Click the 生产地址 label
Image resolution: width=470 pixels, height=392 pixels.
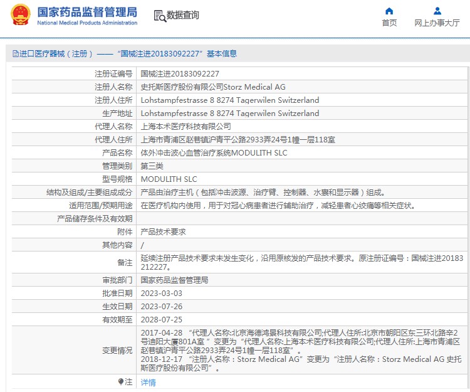117,114
